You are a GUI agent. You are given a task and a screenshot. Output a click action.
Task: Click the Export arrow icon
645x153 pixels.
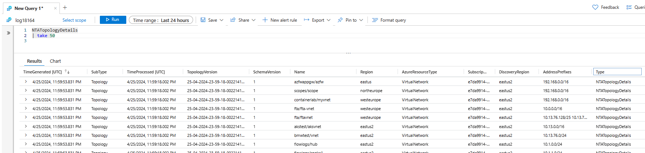click(x=307, y=20)
